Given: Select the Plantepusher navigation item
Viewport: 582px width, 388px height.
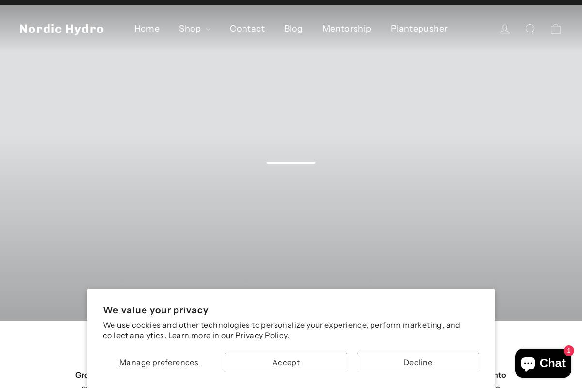Looking at the screenshot, I should pos(419,29).
